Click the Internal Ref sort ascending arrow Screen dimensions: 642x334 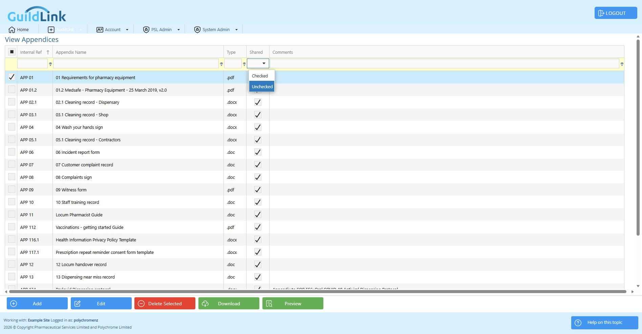point(48,52)
